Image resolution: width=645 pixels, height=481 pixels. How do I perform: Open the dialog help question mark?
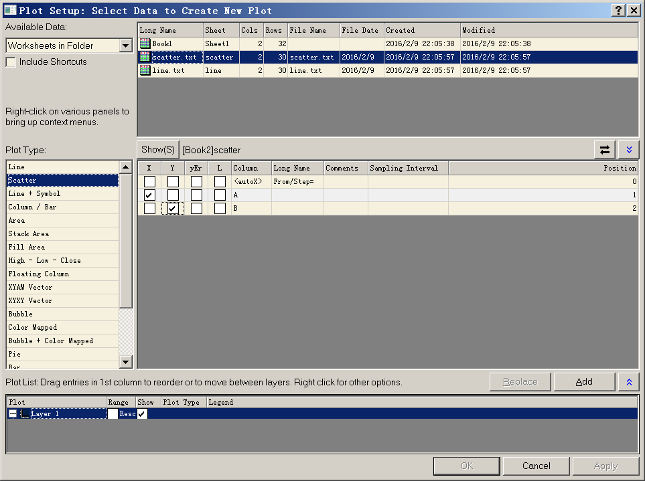tap(618, 10)
